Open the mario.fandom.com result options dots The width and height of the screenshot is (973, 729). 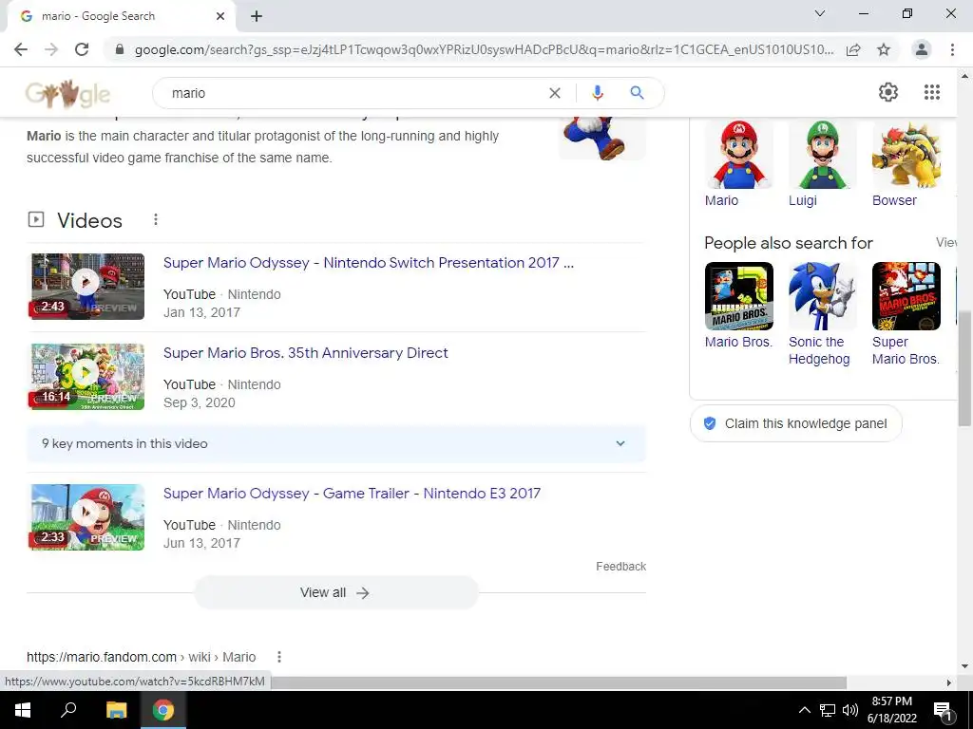[279, 657]
